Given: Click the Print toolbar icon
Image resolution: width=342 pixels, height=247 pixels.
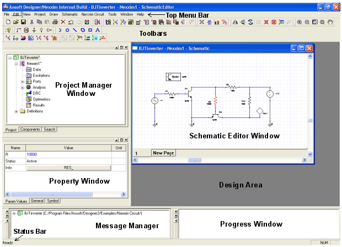Looking at the screenshot, I should (x=55, y=22).
